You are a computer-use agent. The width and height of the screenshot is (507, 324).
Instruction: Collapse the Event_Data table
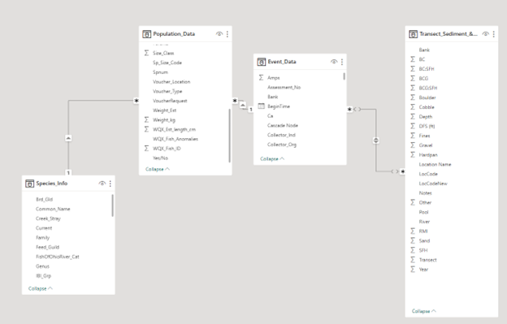tap(272, 158)
